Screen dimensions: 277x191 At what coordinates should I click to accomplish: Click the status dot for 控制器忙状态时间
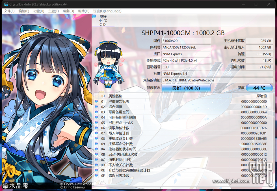point(96,149)
